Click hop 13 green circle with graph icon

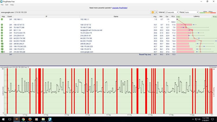coord(3,52)
